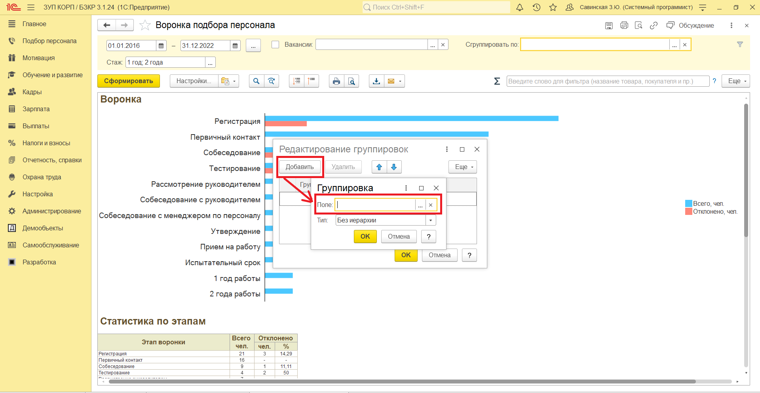Click the print icon in report toolbar
The height and width of the screenshot is (393, 760).
pyautogui.click(x=336, y=81)
